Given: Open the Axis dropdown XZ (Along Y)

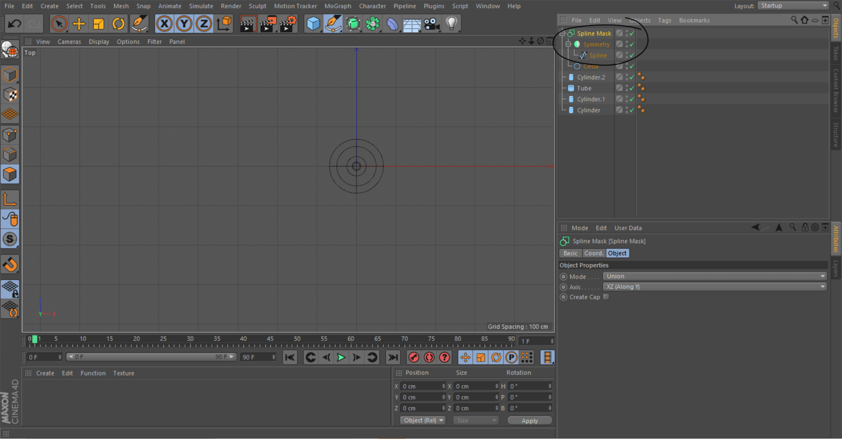Looking at the screenshot, I should point(715,287).
